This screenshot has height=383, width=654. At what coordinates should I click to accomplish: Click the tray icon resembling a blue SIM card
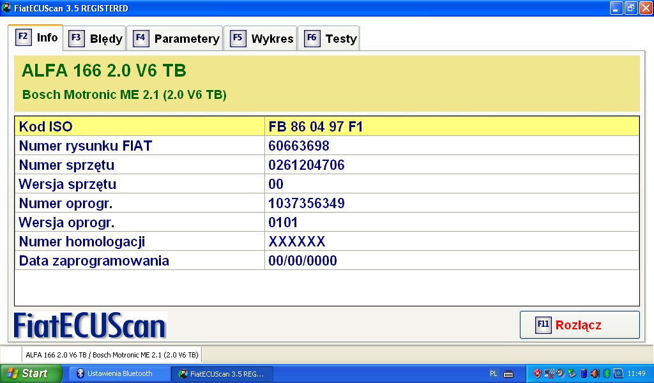(x=618, y=373)
